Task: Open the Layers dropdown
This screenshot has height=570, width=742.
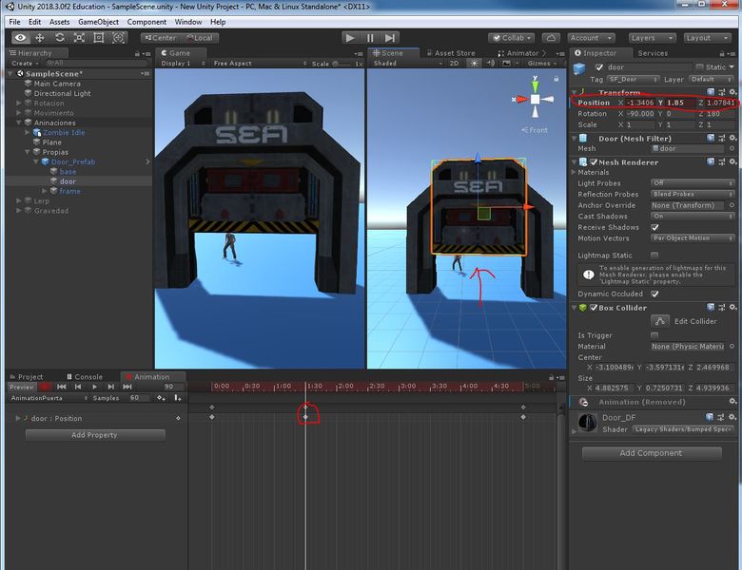Action: (652, 38)
